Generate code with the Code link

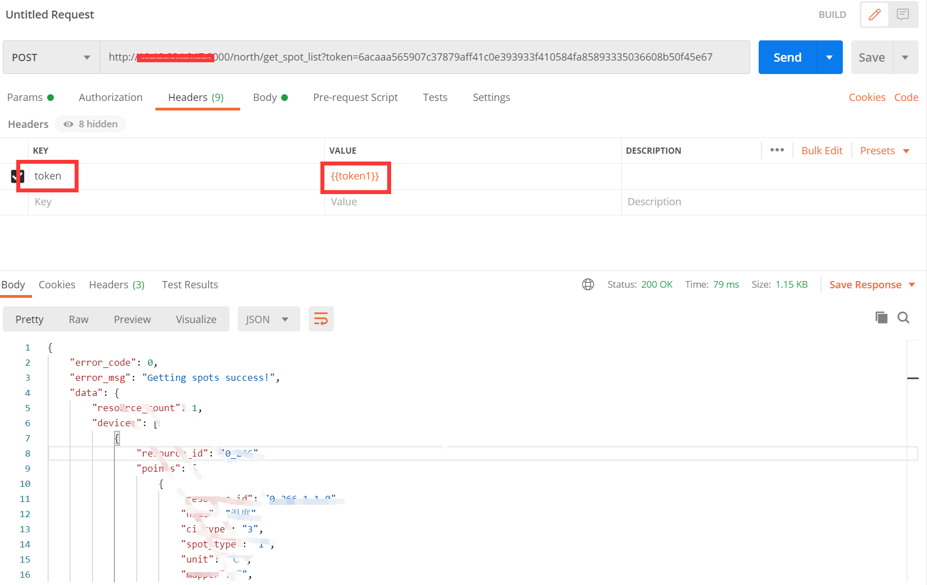pos(906,97)
